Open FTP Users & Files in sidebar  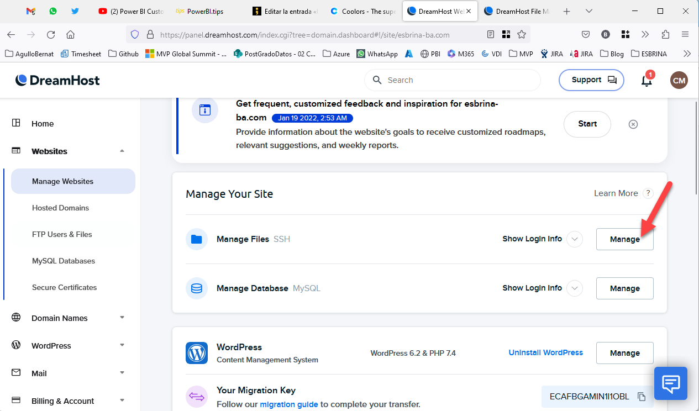(x=62, y=234)
